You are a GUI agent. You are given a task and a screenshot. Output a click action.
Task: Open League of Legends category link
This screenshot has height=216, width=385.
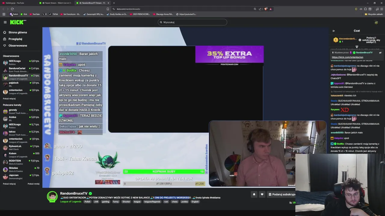(x=71, y=202)
